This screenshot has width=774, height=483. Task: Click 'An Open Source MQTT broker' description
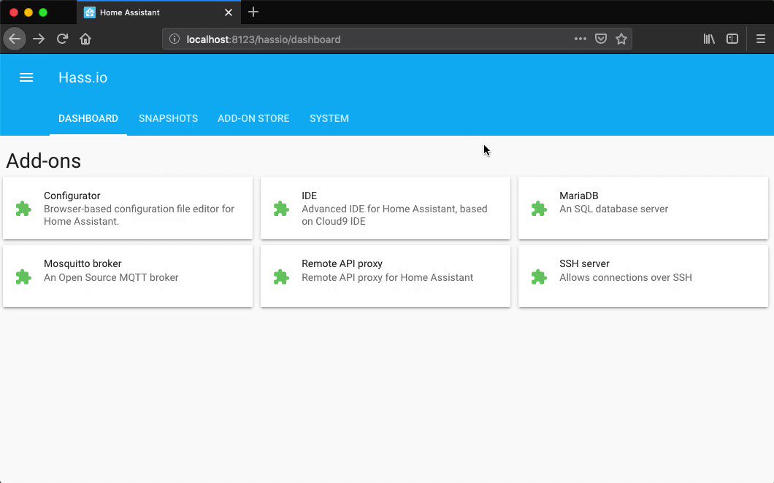pyautogui.click(x=111, y=277)
